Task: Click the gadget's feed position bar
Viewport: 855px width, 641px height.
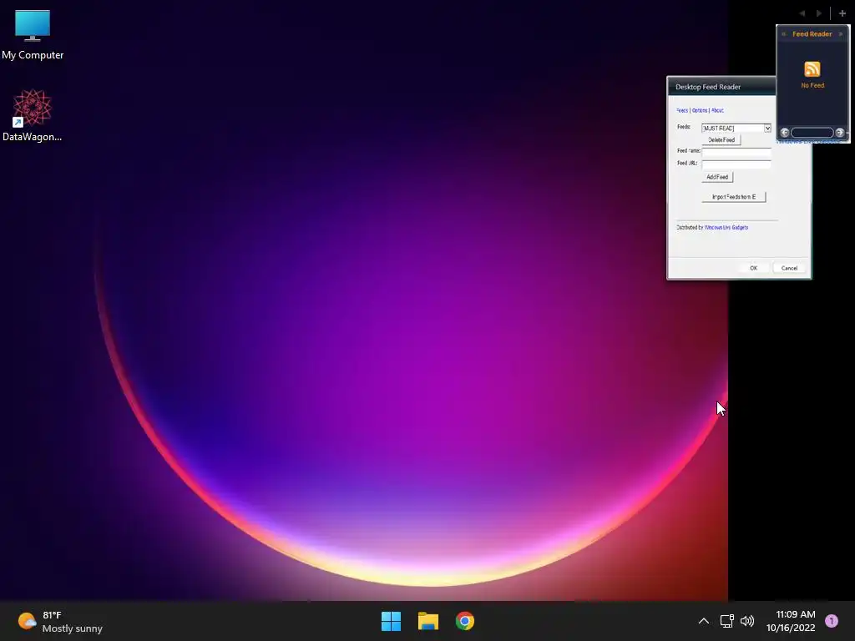Action: [x=812, y=133]
